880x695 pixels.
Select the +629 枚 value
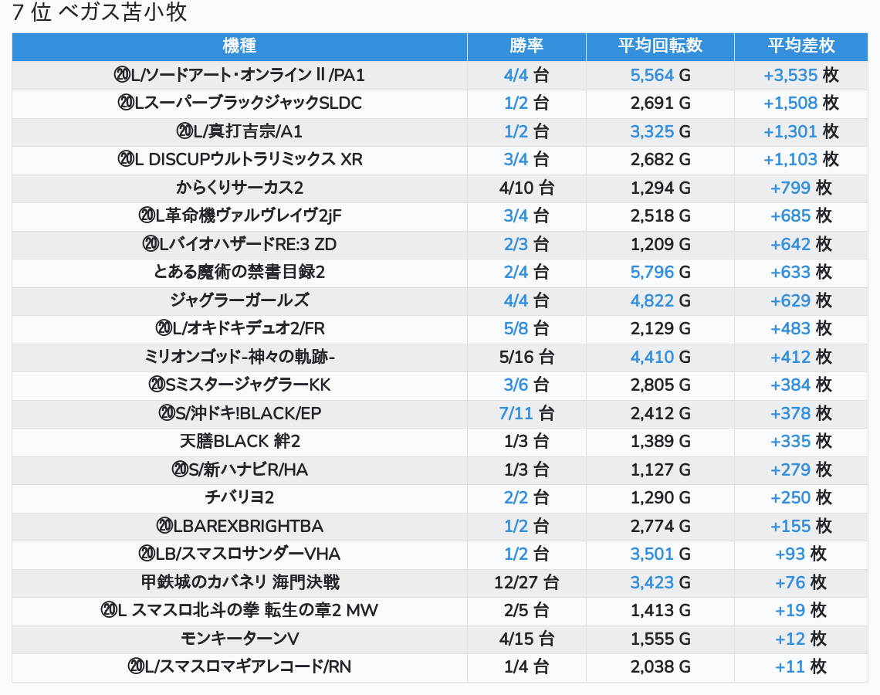[800, 300]
